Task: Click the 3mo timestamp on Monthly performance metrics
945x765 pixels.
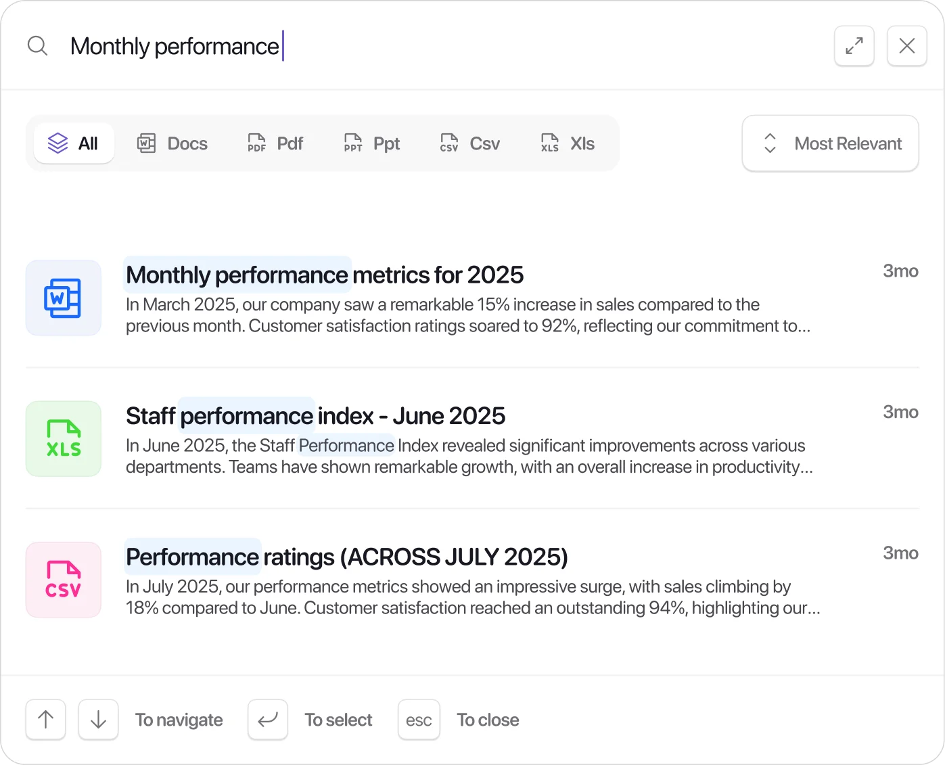Action: click(x=900, y=271)
